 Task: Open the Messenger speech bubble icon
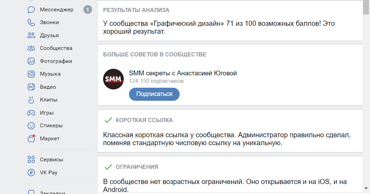tap(31, 10)
